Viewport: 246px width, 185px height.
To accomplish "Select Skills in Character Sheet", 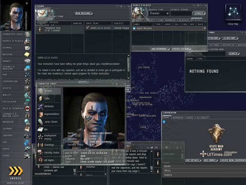I will click(x=49, y=99).
